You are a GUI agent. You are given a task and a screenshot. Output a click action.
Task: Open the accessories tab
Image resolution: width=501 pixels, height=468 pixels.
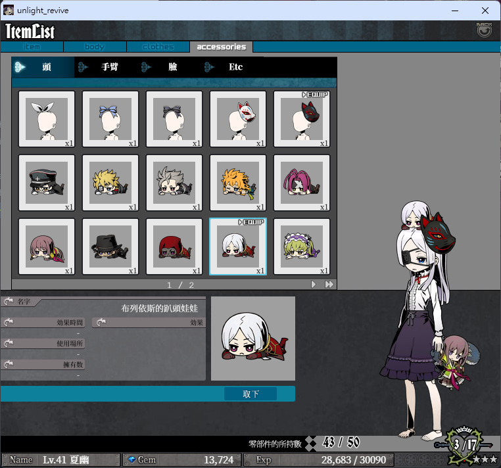tap(221, 47)
